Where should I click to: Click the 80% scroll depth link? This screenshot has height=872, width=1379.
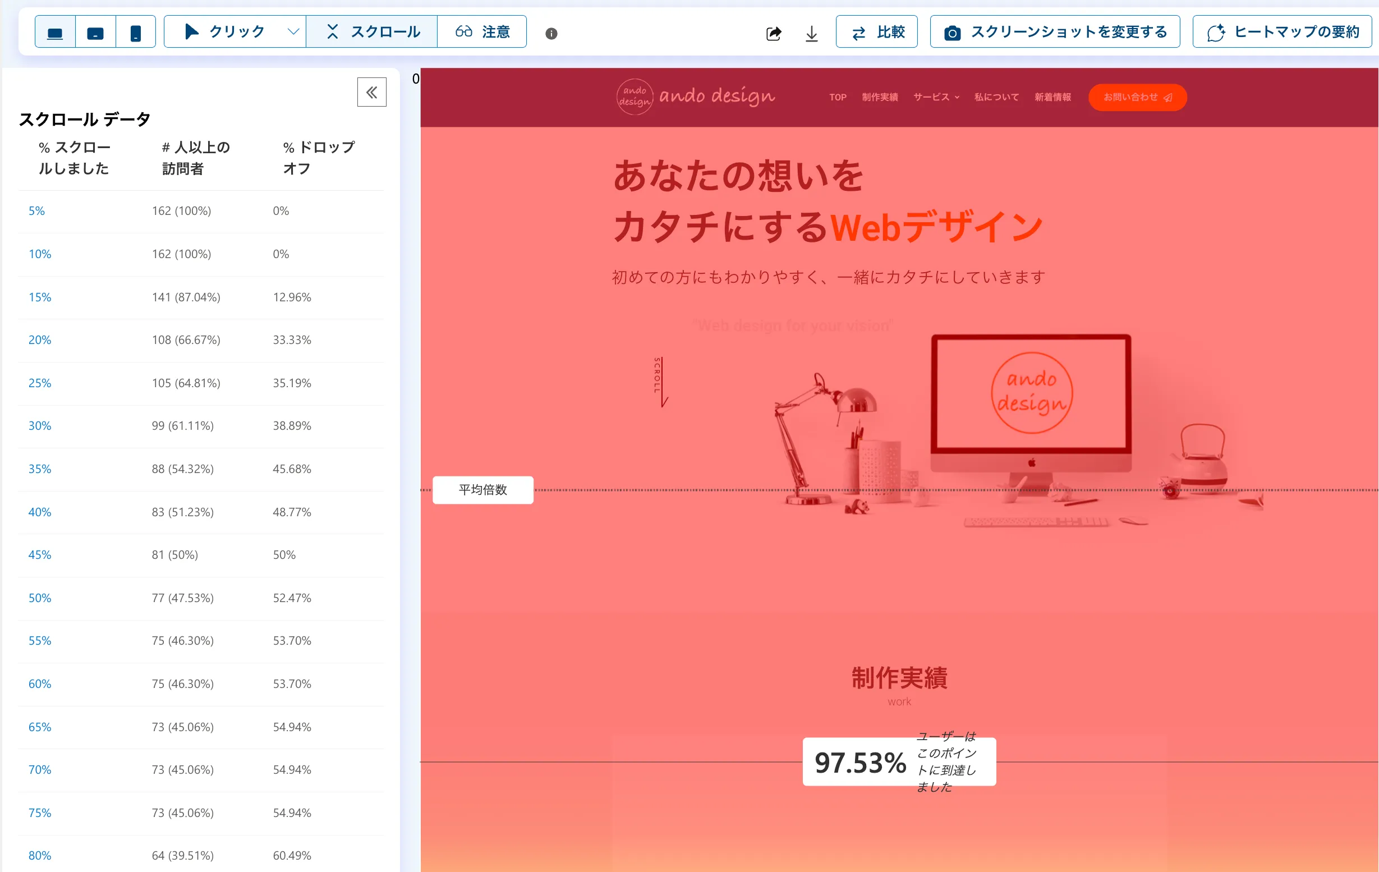39,855
